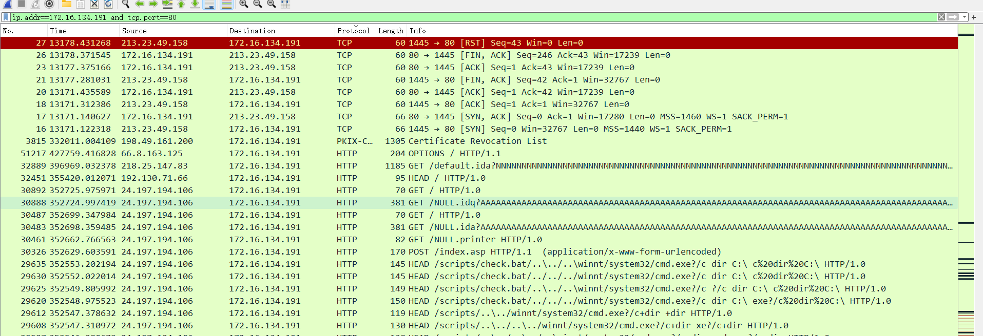The image size is (983, 336).
Task: Open a capture file with folder icon
Action: point(67,4)
